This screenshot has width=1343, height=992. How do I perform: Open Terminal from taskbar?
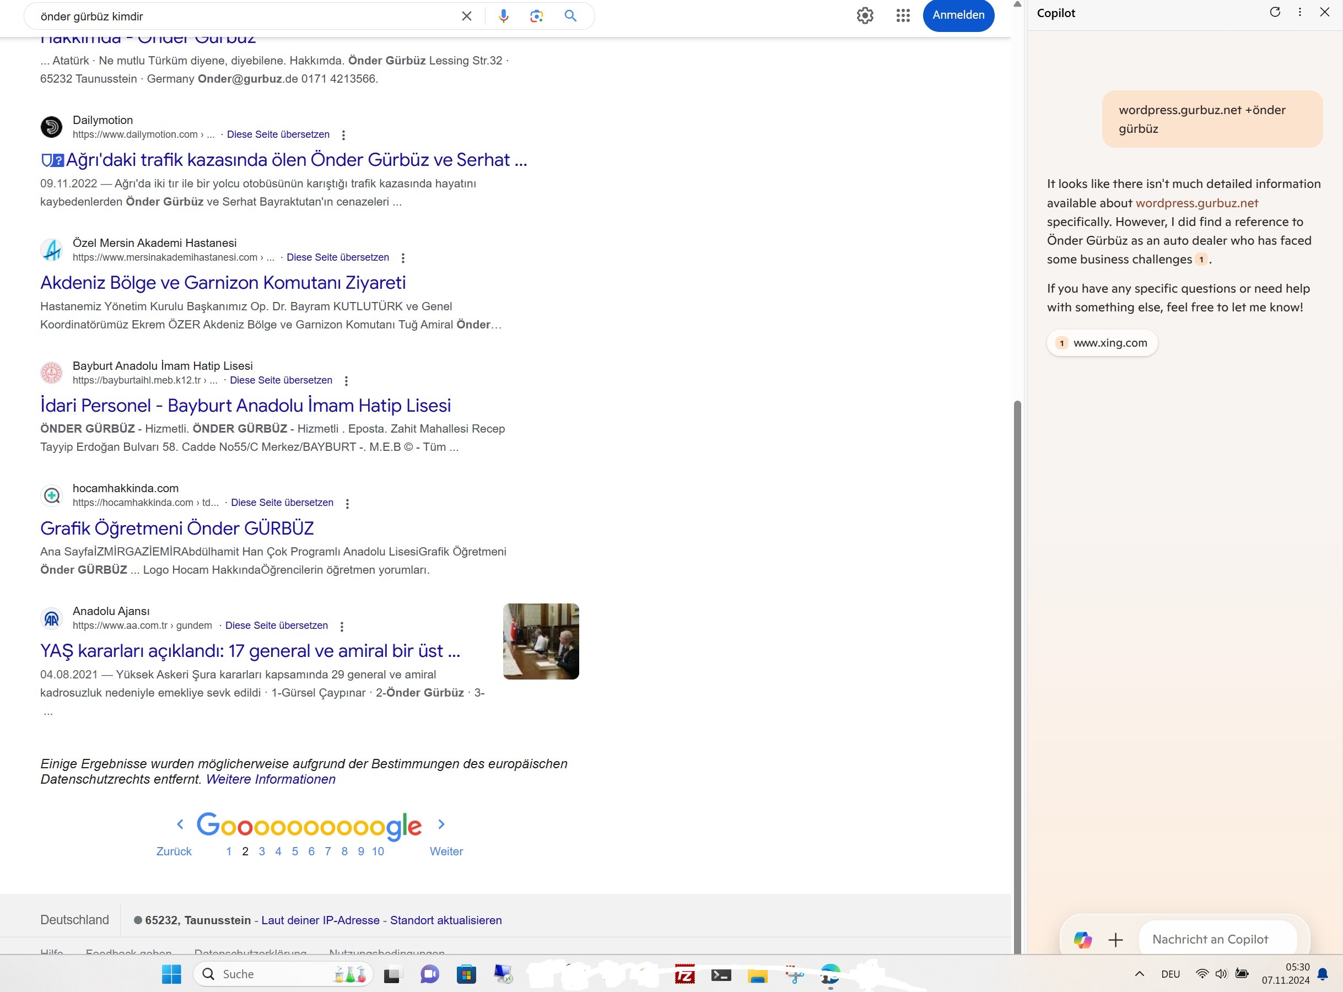721,974
